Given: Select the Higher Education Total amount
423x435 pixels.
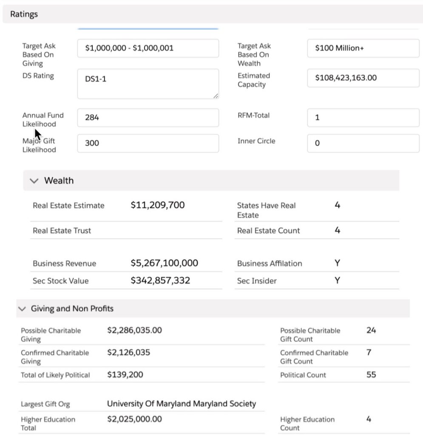Looking at the screenshot, I should 134,419.
